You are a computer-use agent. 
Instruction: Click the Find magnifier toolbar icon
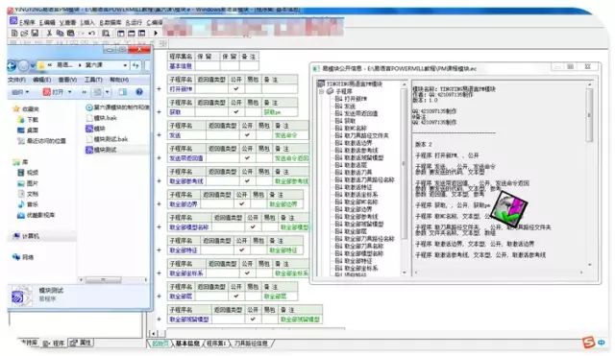(106, 33)
